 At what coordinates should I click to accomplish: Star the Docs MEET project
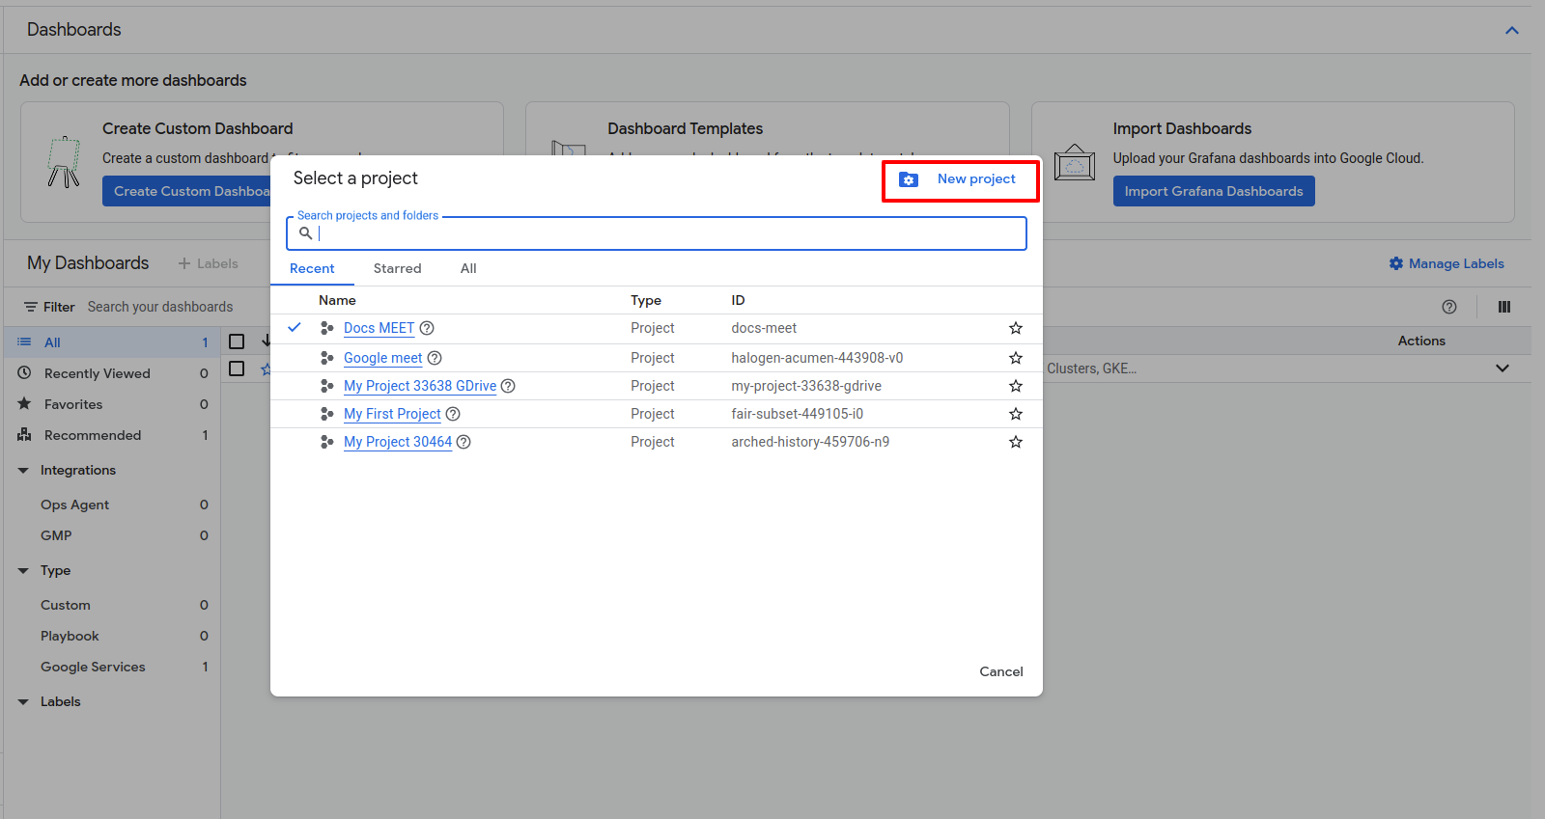pyautogui.click(x=1016, y=328)
